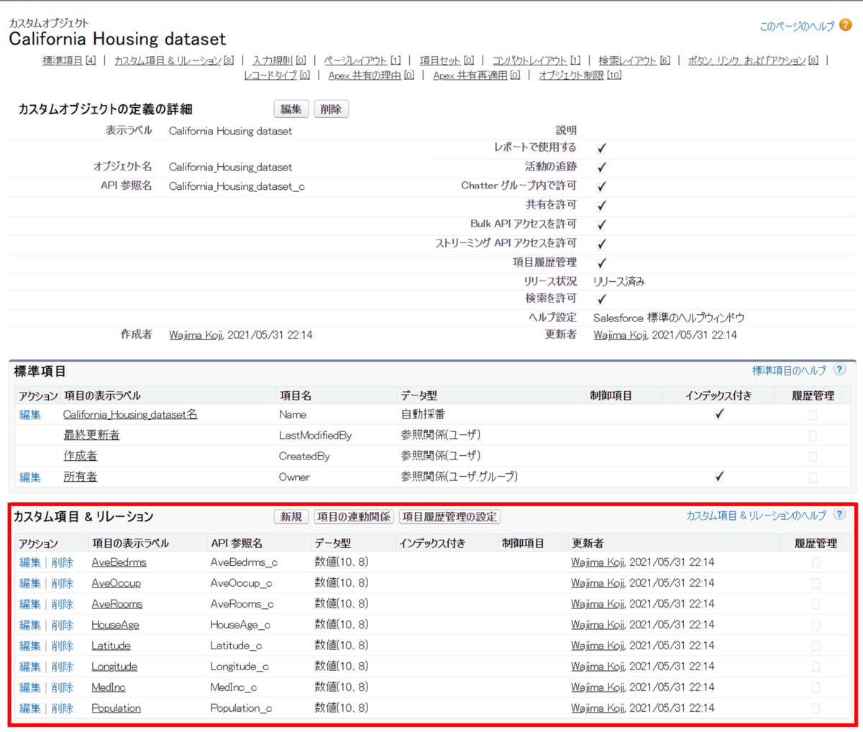Image resolution: width=863 pixels, height=732 pixels.
Task: Open the AveOccup field link
Action: (116, 583)
